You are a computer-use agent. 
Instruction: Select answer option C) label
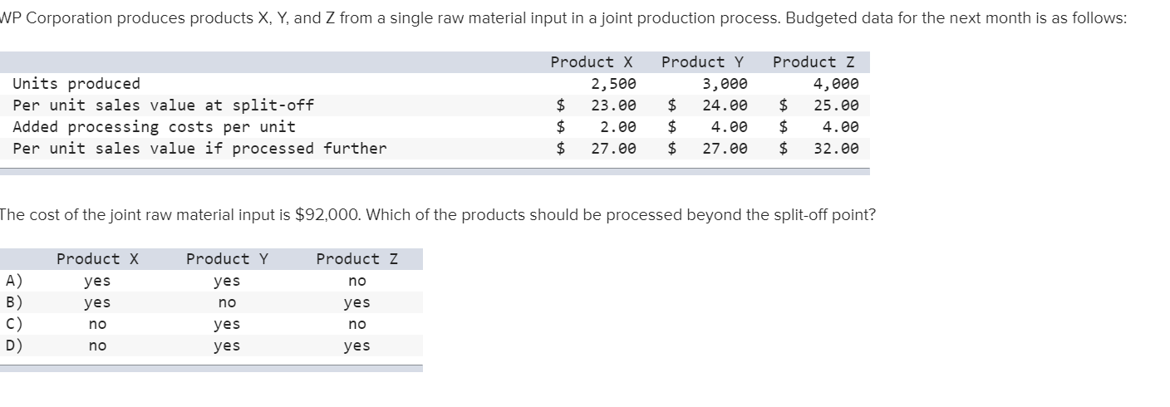pos(14,325)
